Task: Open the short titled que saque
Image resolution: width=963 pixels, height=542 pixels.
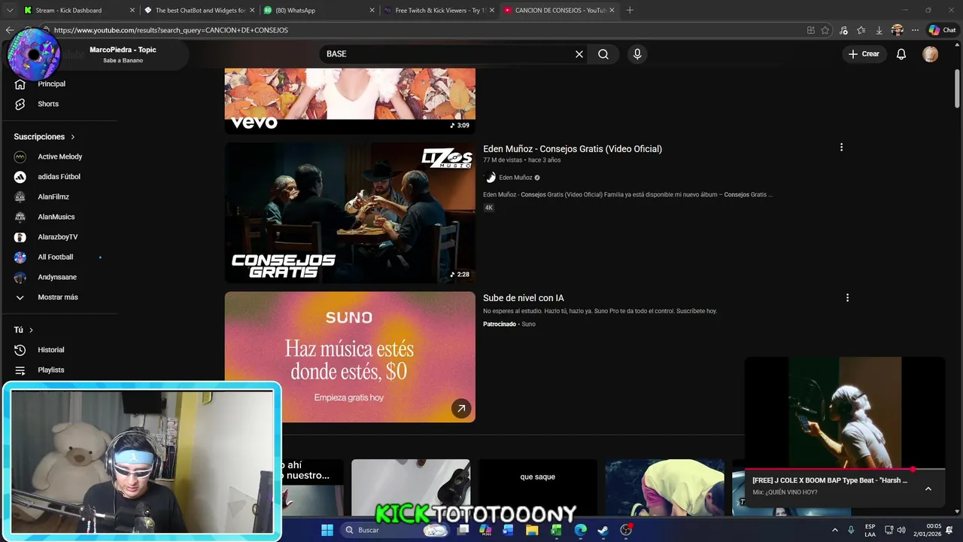Action: pos(537,488)
